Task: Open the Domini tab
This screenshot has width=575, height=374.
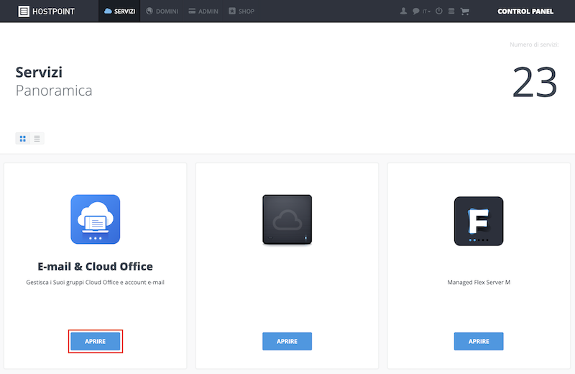Action: point(162,12)
